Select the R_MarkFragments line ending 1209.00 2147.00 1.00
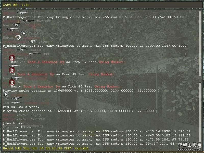The image size is (204, 153). pos(95,46)
